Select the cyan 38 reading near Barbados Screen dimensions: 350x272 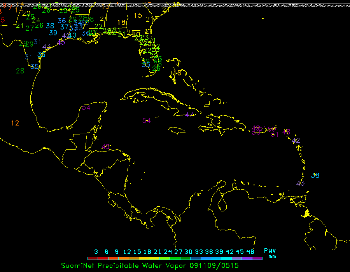click(x=315, y=176)
